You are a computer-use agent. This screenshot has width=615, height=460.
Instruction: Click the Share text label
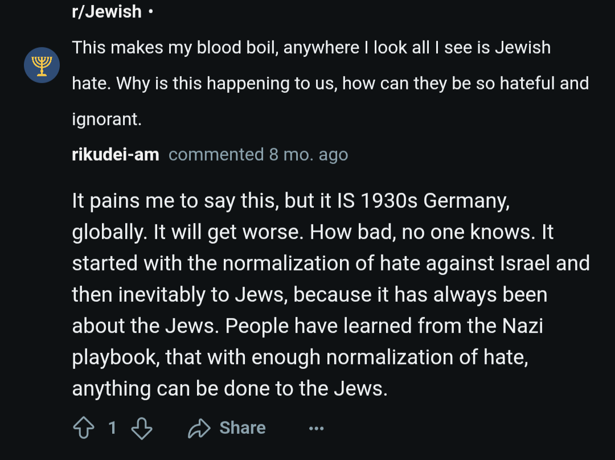pyautogui.click(x=243, y=428)
